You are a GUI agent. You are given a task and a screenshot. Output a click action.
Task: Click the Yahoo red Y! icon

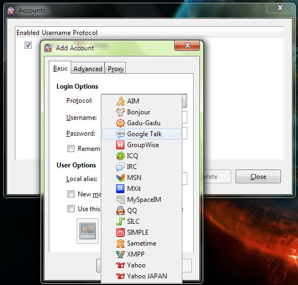point(121,265)
